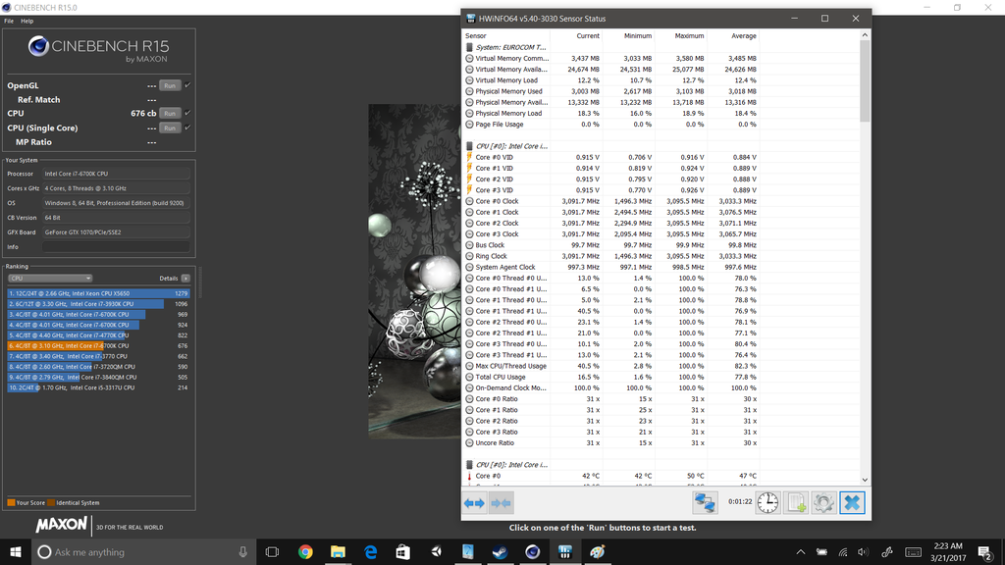Toggle the CPU (Single Core) test checkbox
Screen dimensions: 1005x565
click(x=187, y=128)
